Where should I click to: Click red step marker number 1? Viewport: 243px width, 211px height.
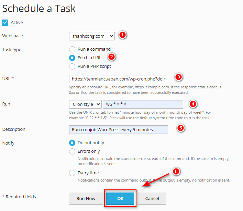pyautogui.click(x=122, y=35)
